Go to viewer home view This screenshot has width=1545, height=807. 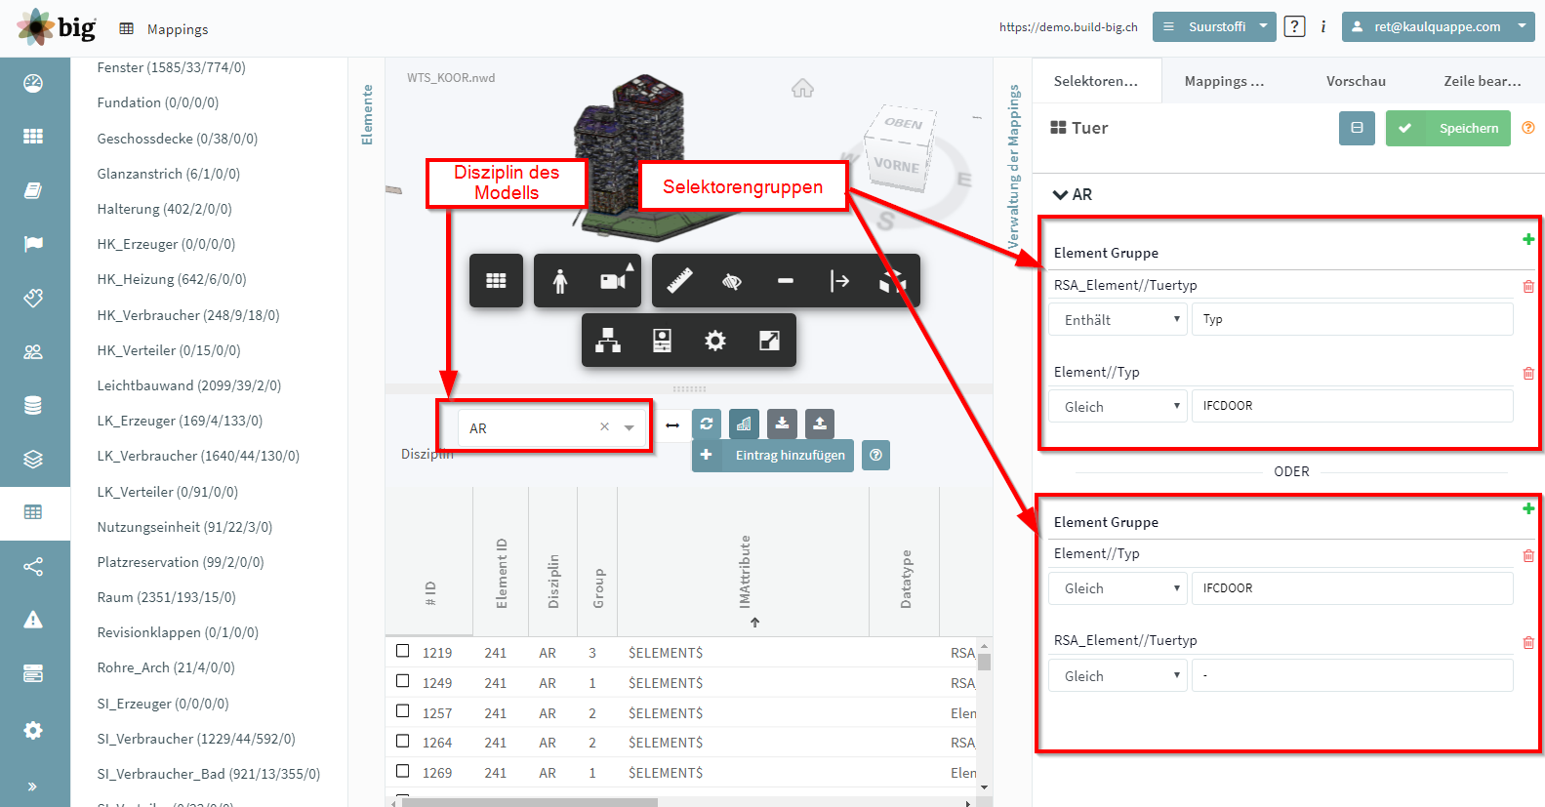(802, 89)
